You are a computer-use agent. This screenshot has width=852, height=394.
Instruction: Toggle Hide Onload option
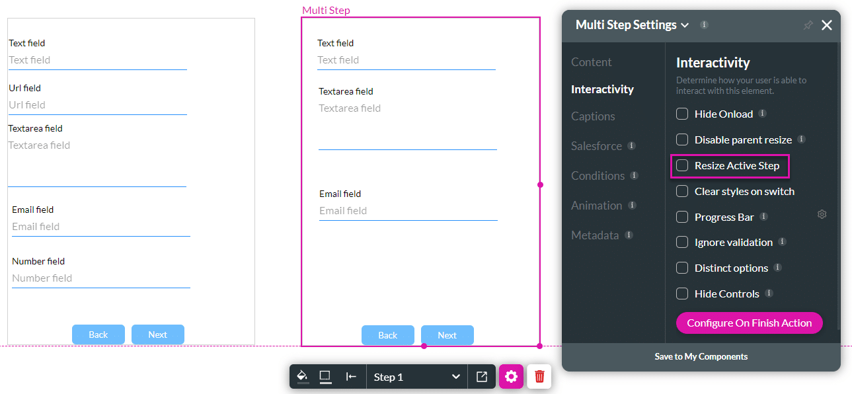[x=681, y=113]
